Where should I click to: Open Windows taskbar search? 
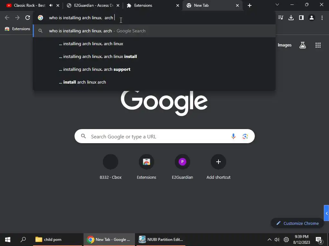point(23,240)
